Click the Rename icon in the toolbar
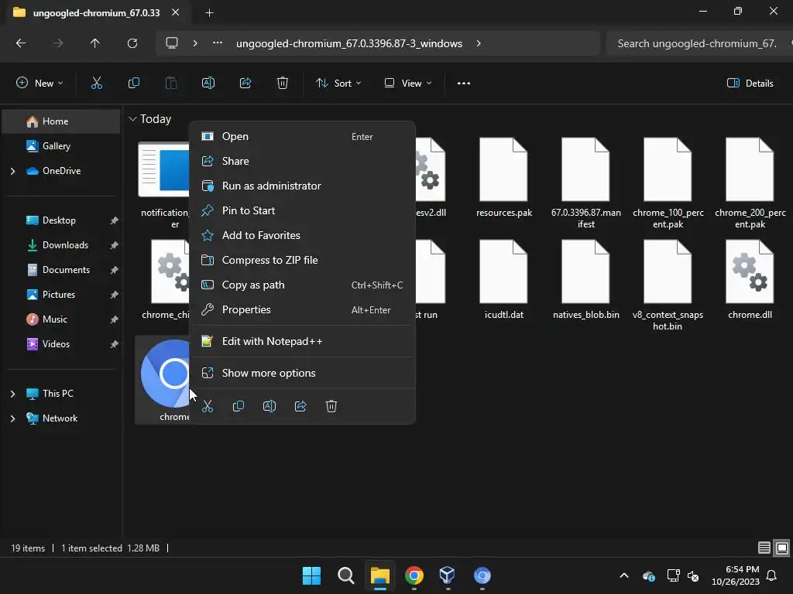The image size is (793, 594). coord(208,84)
